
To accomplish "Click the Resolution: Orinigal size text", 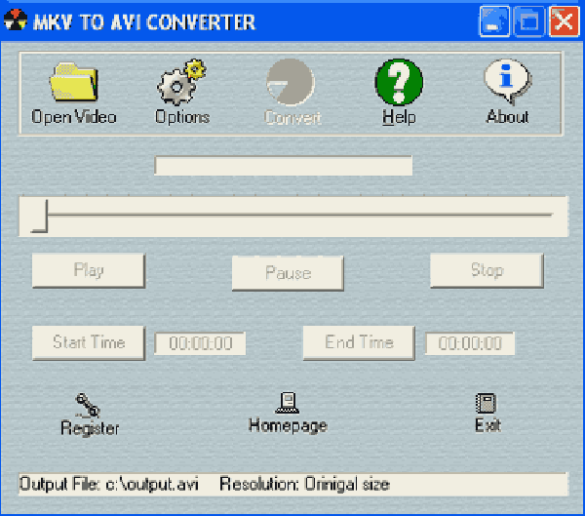I will (x=304, y=484).
